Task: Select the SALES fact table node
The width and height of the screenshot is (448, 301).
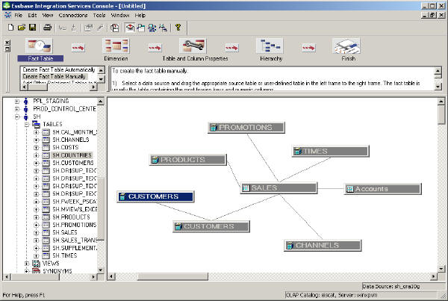Action: click(x=279, y=188)
